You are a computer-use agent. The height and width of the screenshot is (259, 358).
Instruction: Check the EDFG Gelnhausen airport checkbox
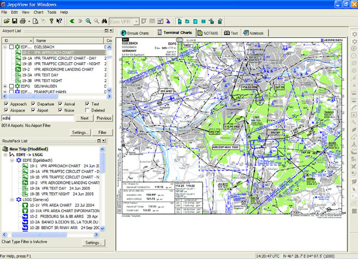(11, 86)
